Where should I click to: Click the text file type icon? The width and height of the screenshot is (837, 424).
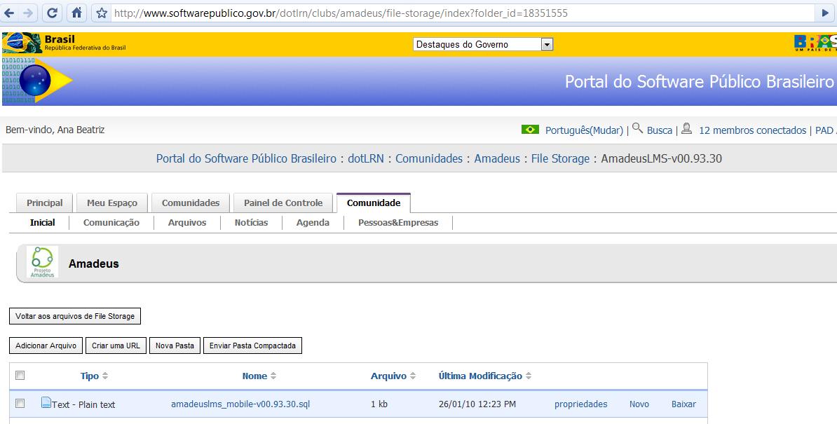46,403
